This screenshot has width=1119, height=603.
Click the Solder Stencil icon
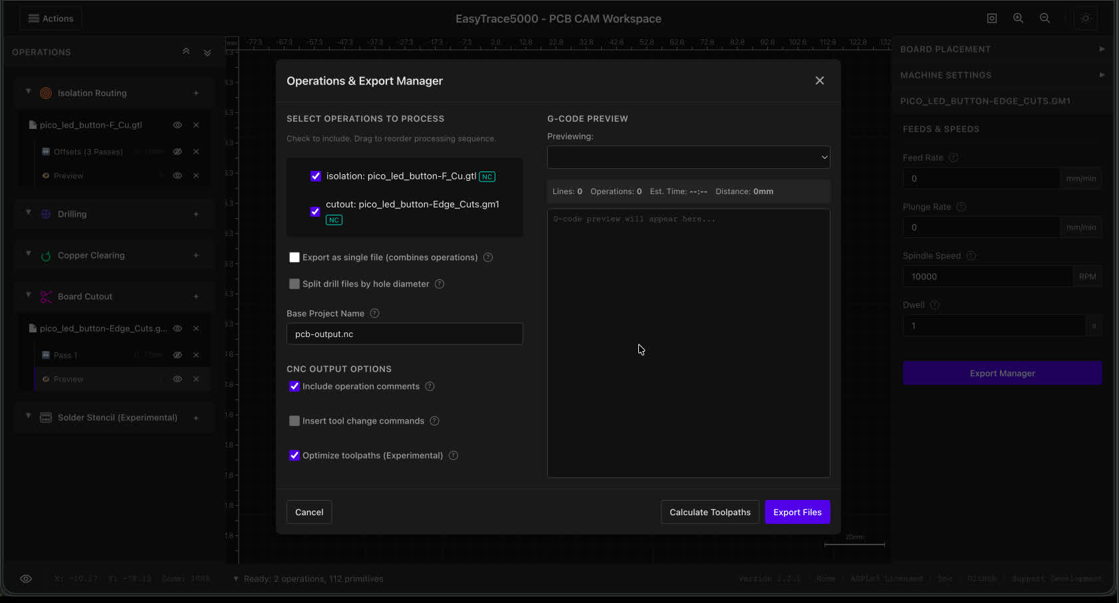[x=46, y=418]
